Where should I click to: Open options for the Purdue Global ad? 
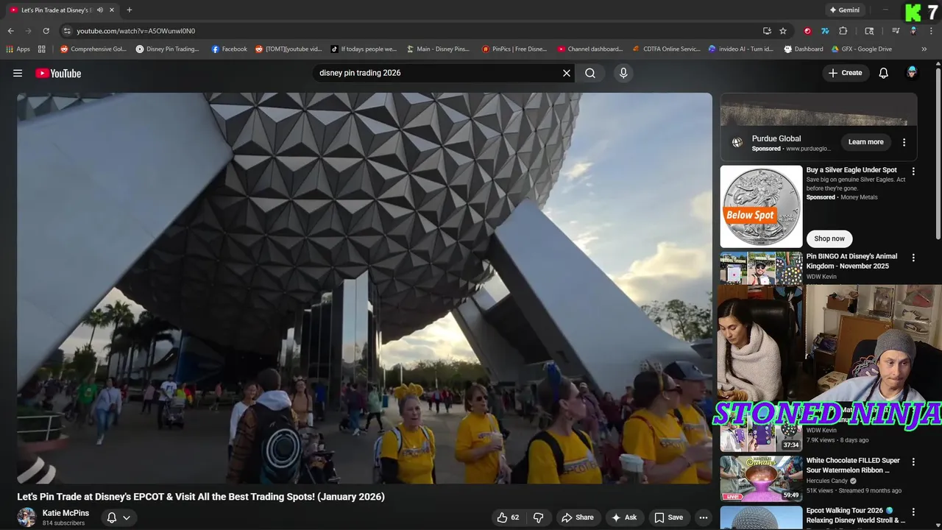[x=904, y=142]
